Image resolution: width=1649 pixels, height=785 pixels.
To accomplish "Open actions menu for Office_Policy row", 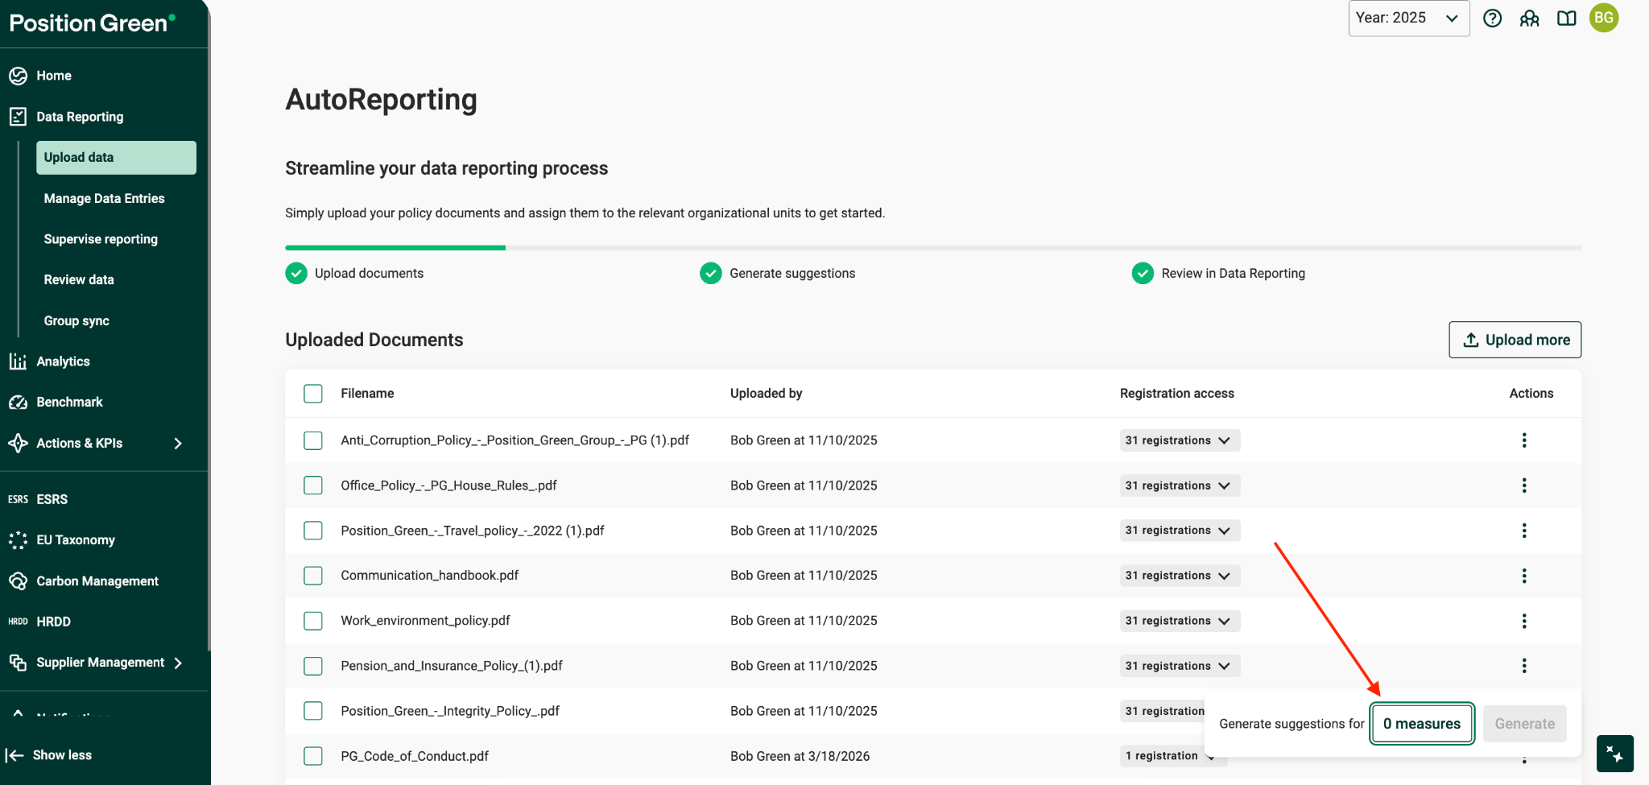I will point(1523,485).
